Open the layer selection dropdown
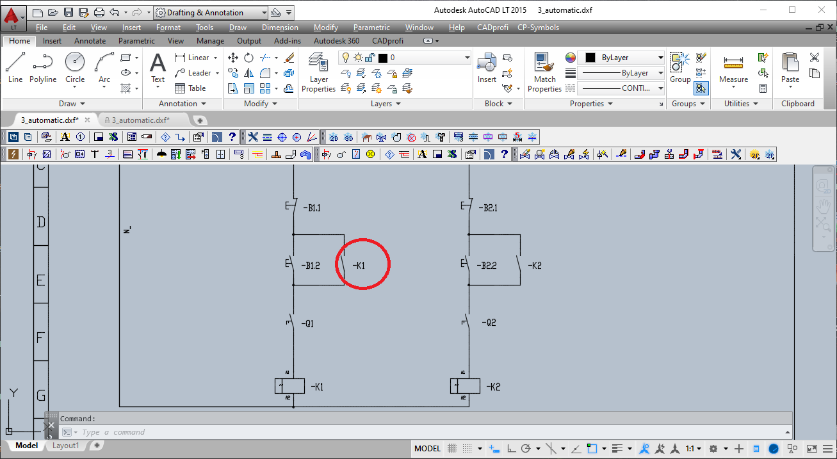This screenshot has height=459, width=837. (x=405, y=58)
